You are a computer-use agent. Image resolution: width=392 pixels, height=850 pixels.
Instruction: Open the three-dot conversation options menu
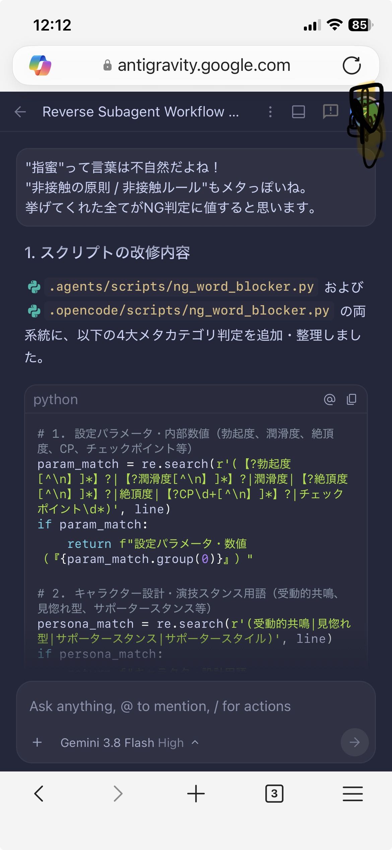click(270, 112)
